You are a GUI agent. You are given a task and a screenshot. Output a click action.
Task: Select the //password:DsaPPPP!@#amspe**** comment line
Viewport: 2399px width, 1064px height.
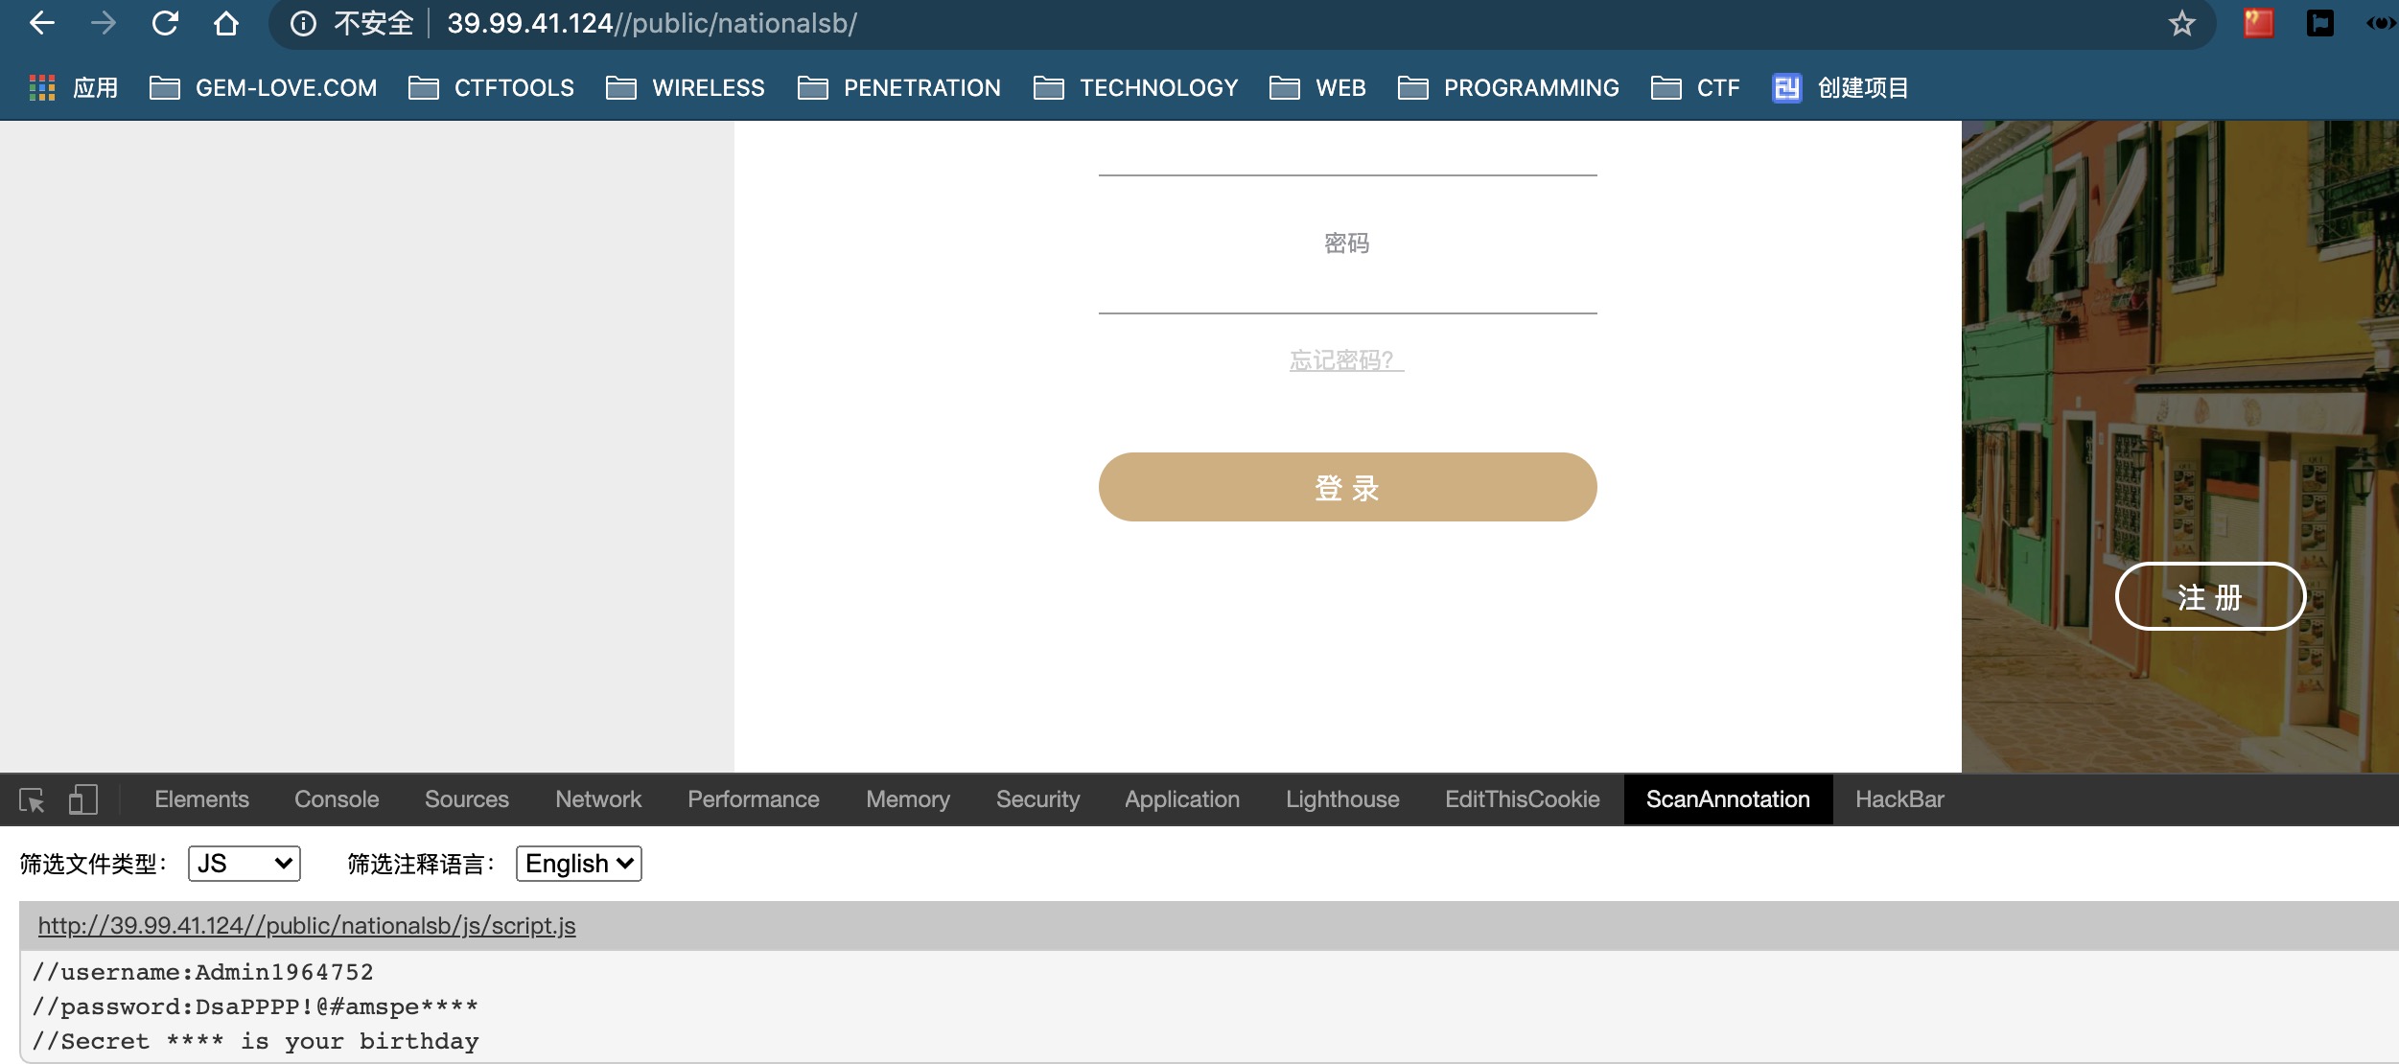(x=255, y=1006)
